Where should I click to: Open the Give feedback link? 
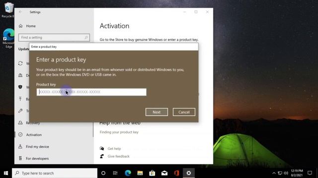coord(118,156)
